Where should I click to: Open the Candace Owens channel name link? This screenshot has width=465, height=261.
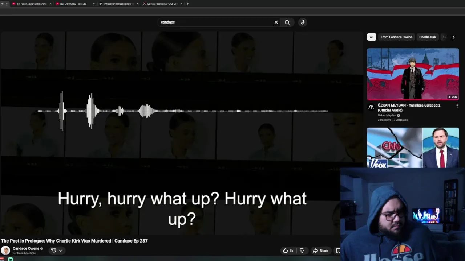click(x=26, y=248)
